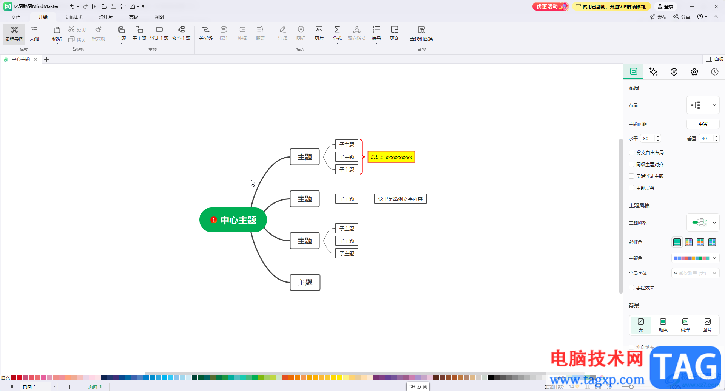Viewport: 725px width, 391px height.
Task: Pick the black swatch in the fill palette
Action: click(x=491, y=377)
